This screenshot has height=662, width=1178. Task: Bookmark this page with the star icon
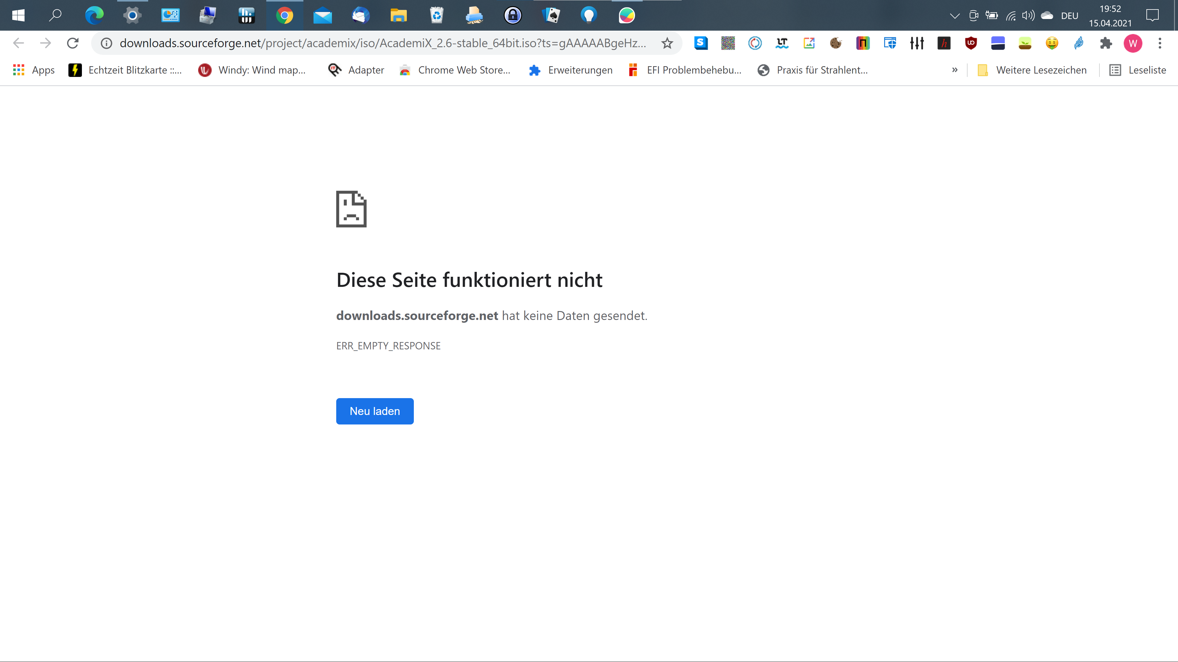(667, 44)
